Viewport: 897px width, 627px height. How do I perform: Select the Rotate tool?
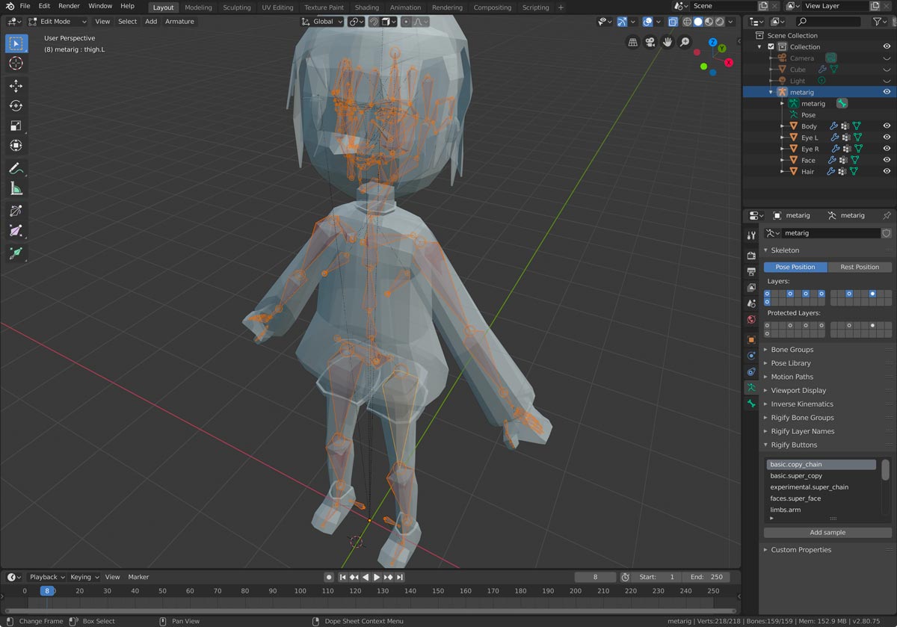click(16, 105)
